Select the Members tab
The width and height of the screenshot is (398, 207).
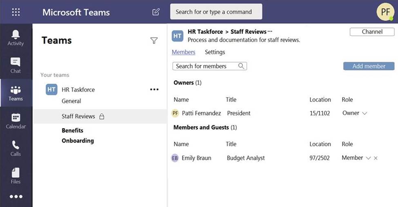coord(183,52)
